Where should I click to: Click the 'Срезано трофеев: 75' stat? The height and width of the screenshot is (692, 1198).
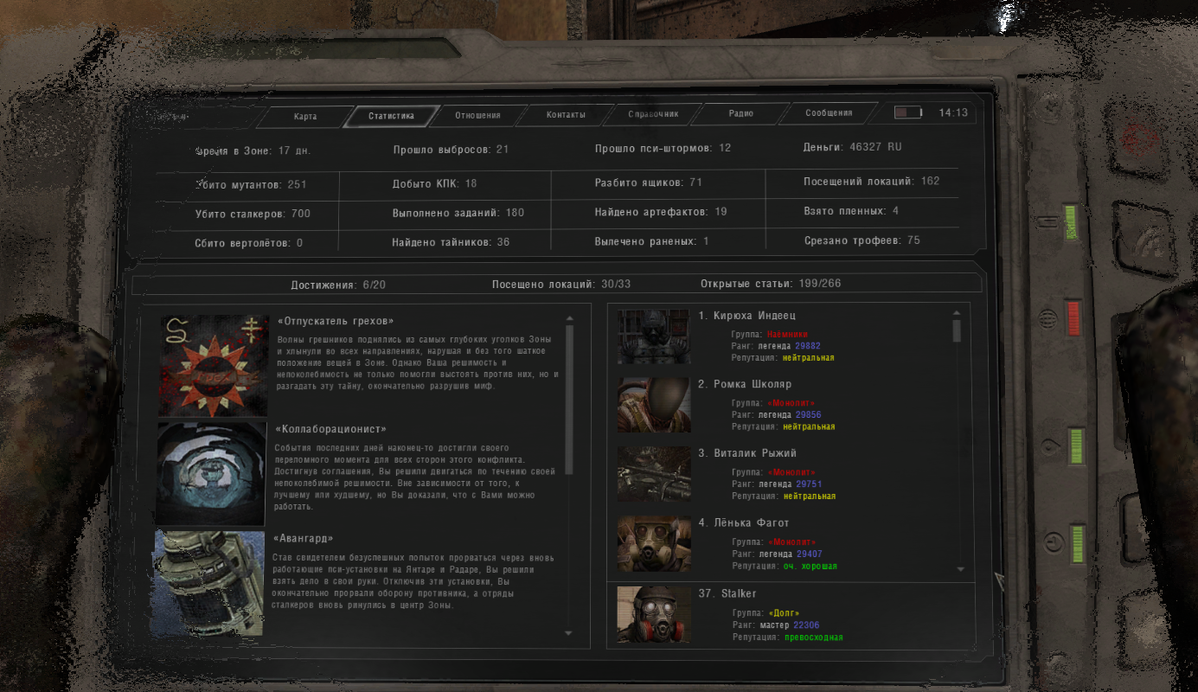click(862, 240)
